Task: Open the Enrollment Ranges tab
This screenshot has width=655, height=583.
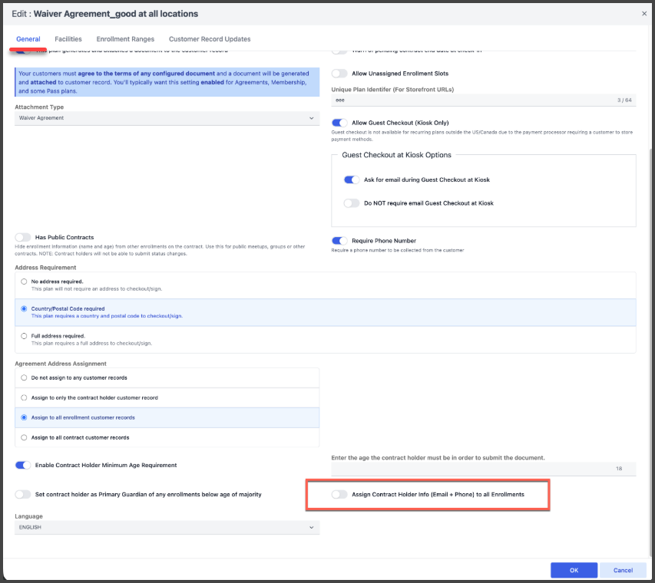Action: [x=125, y=39]
